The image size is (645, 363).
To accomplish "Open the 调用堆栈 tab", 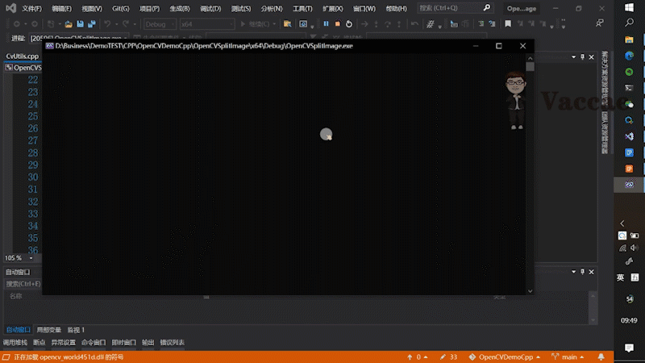I will [x=15, y=342].
